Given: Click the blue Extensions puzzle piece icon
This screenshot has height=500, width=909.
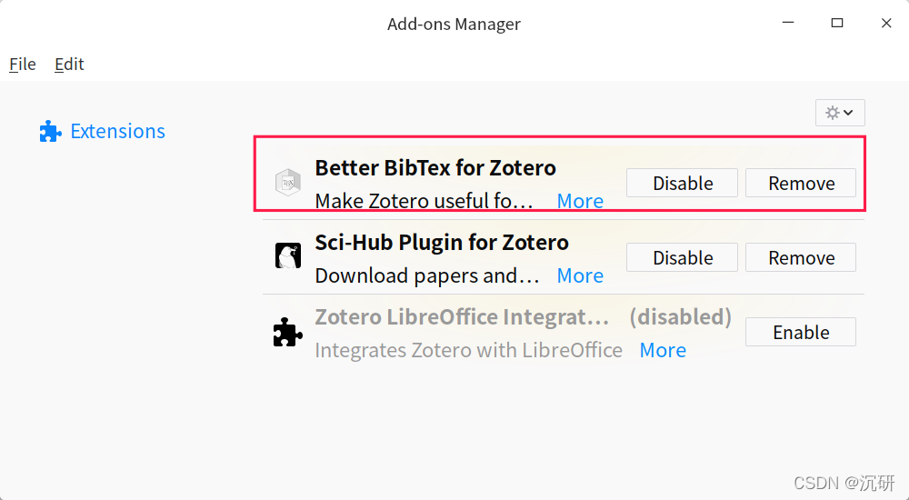Looking at the screenshot, I should (50, 132).
